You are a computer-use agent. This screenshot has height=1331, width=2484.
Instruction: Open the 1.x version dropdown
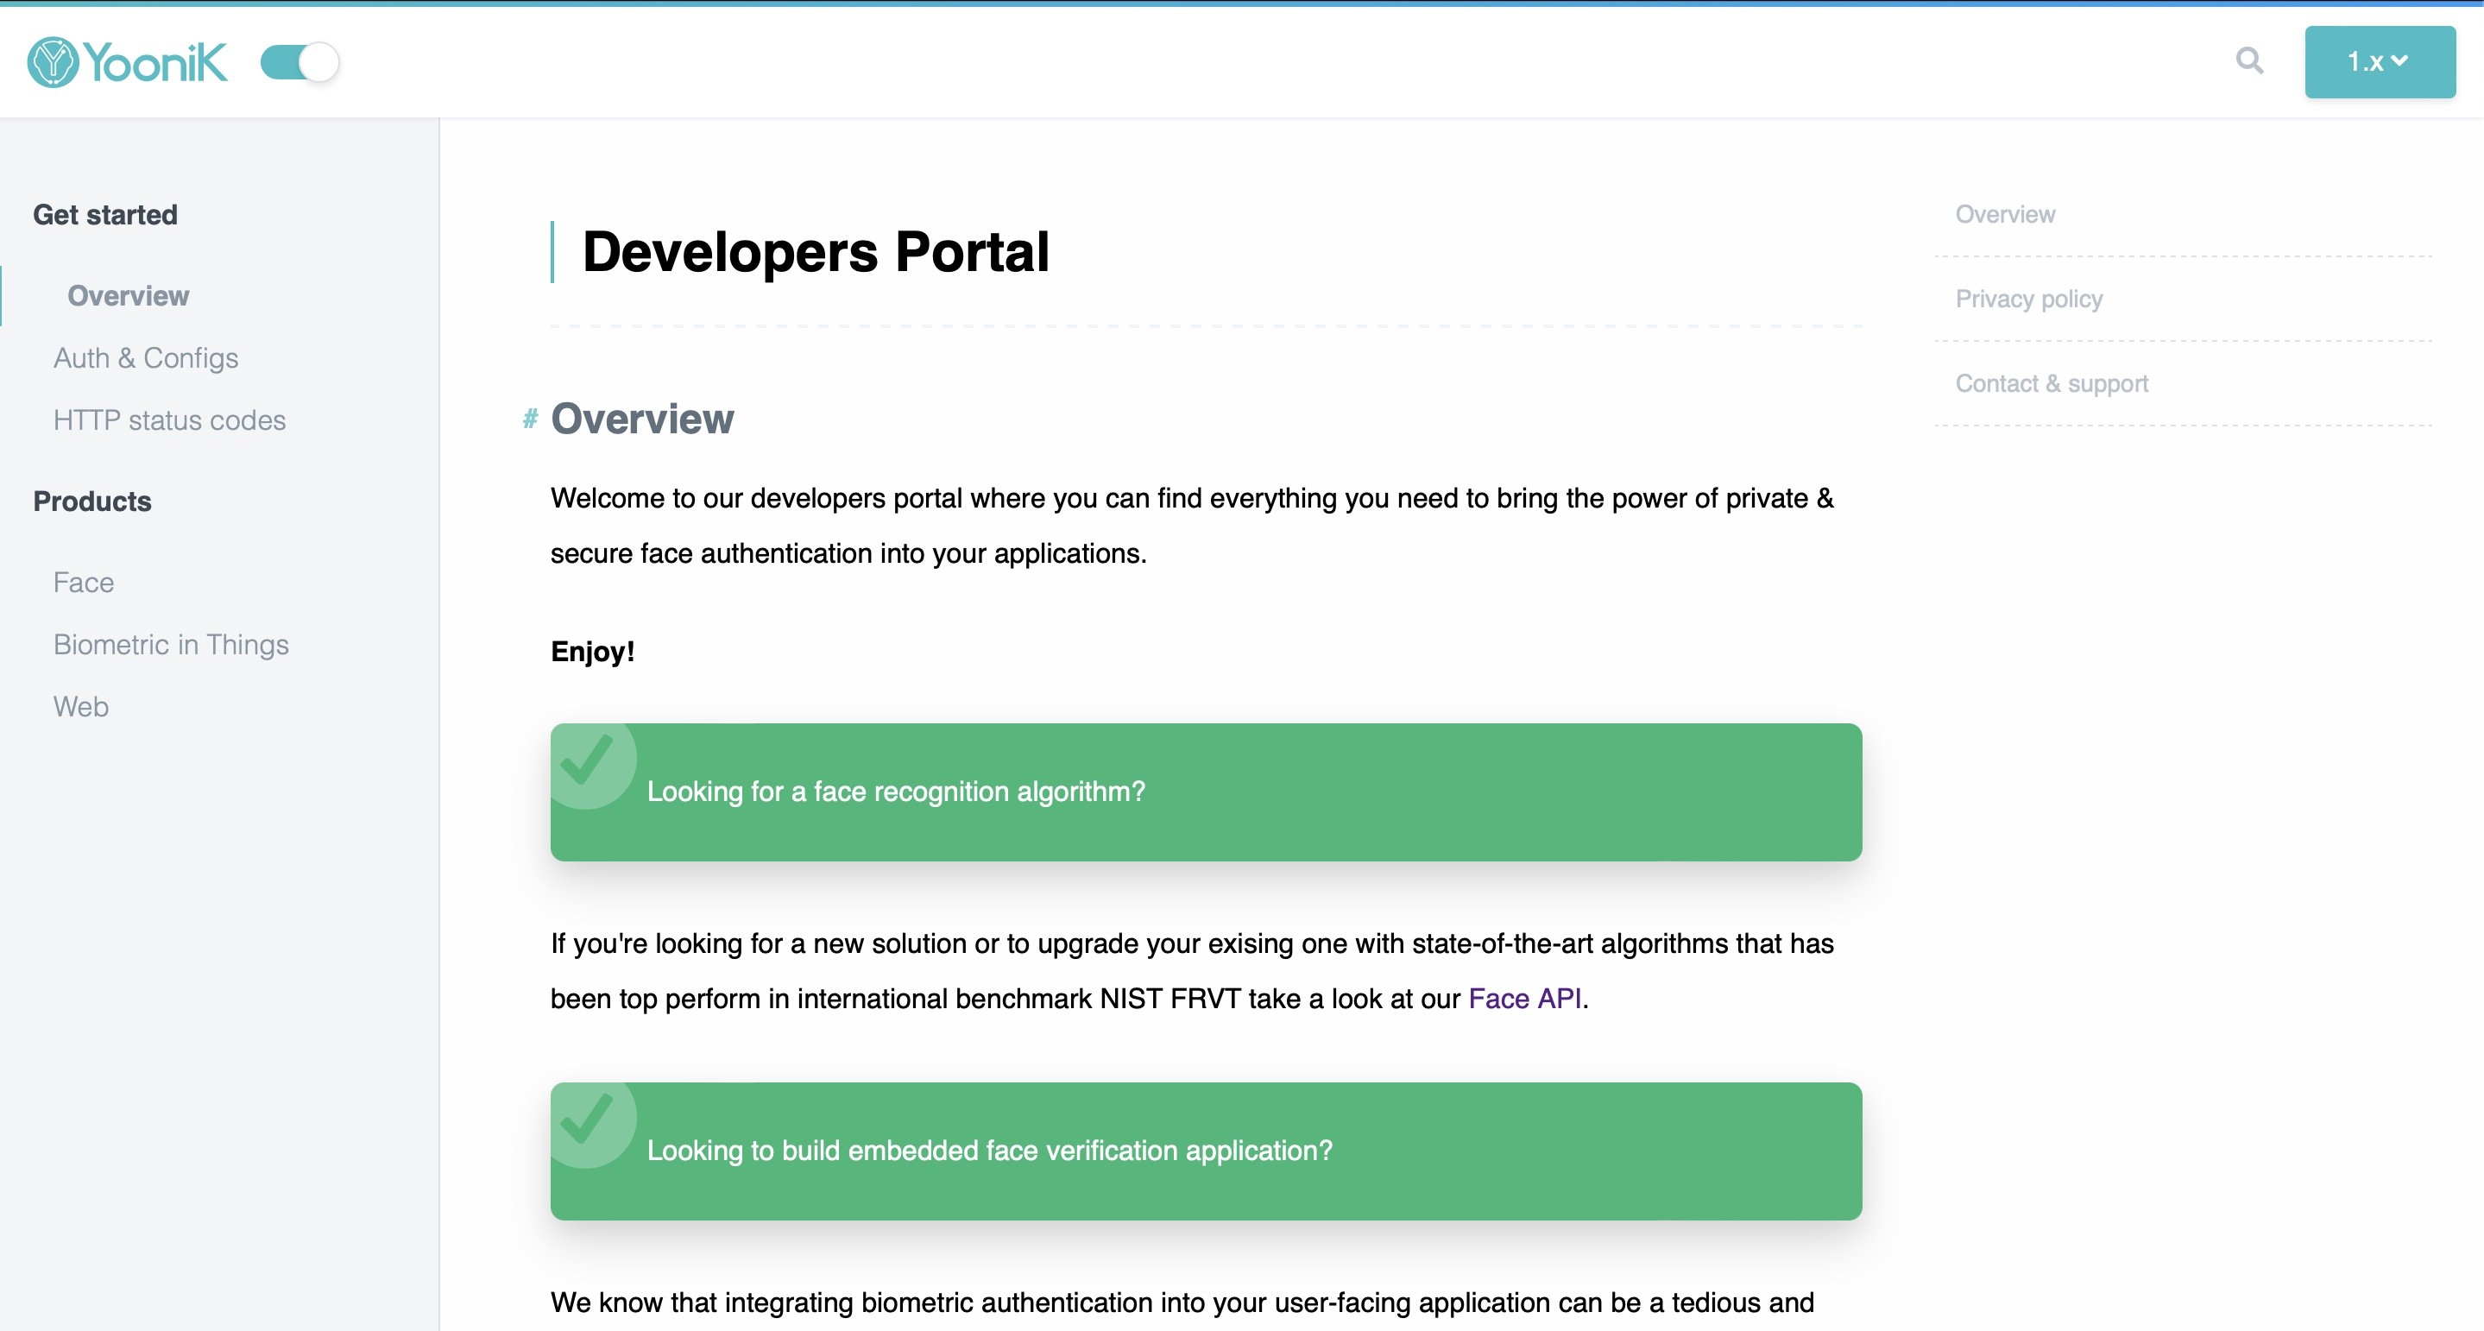coord(2379,63)
